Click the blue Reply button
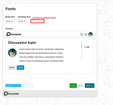 tap(20, 67)
